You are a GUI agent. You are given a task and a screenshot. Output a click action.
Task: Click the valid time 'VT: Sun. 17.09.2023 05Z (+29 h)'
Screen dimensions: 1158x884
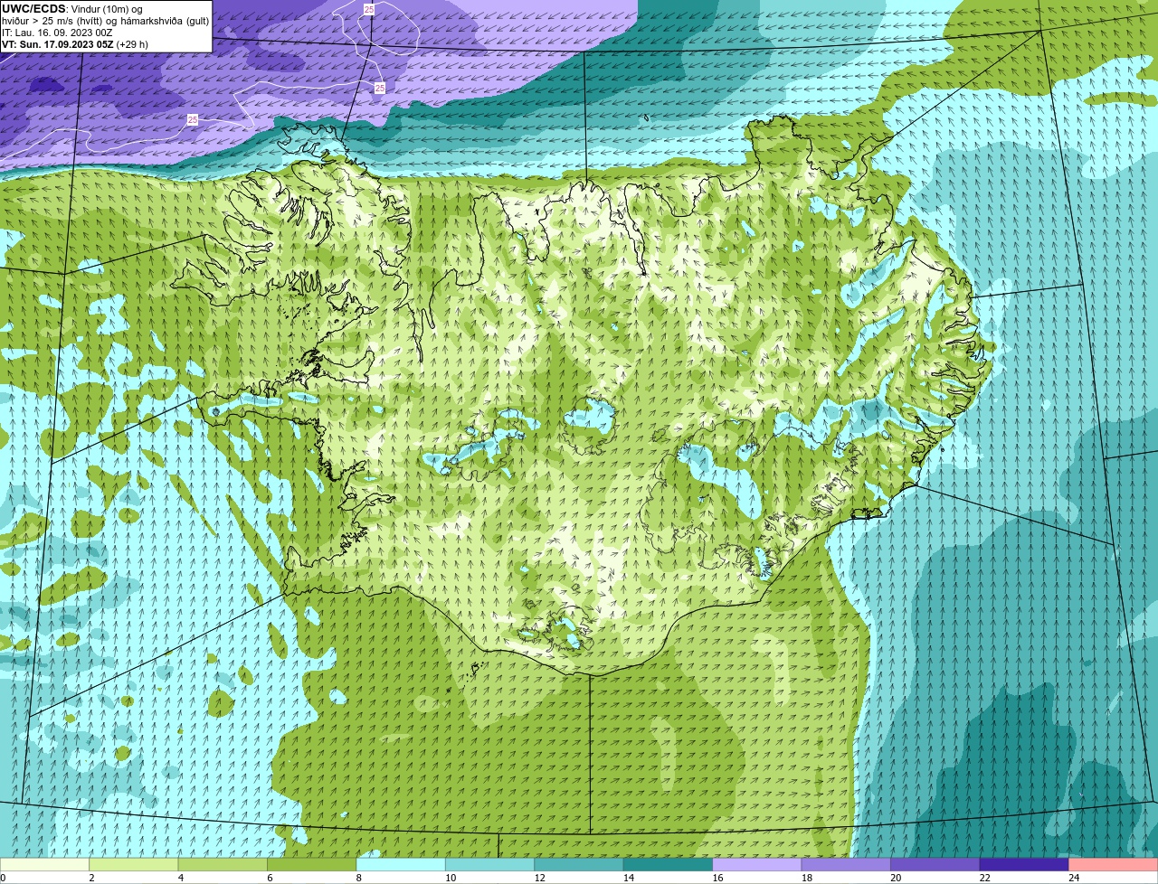pyautogui.click(x=75, y=44)
